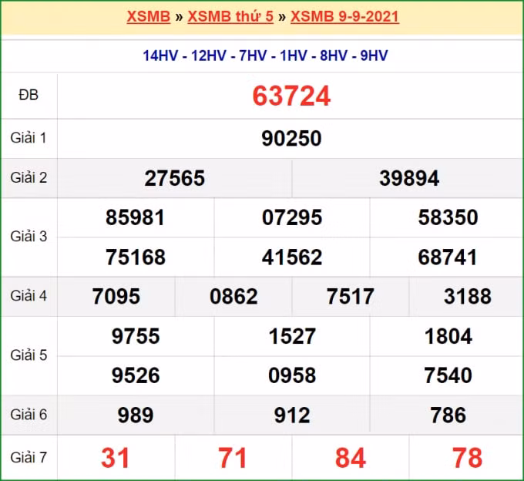Open the XSMB thứ 5 link
Image resolution: width=524 pixels, height=481 pixels.
click(x=230, y=16)
